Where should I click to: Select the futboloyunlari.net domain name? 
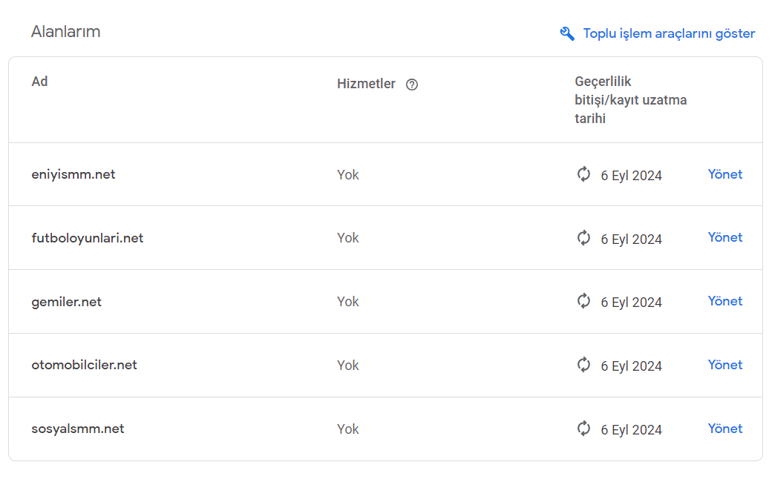87,238
